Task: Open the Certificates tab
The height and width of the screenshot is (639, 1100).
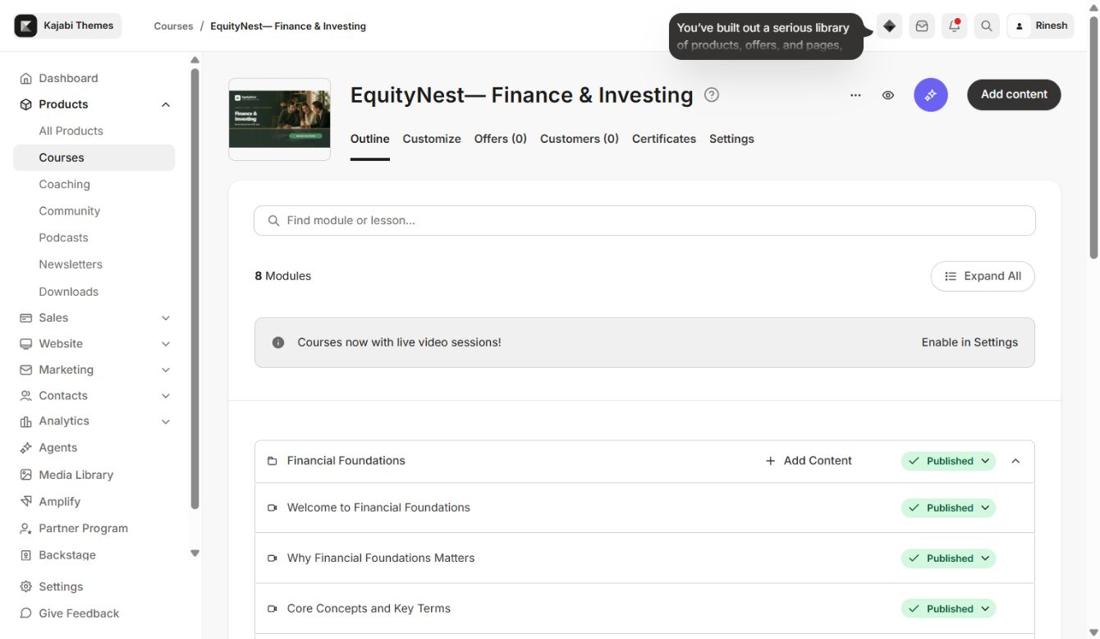Action: pos(664,139)
